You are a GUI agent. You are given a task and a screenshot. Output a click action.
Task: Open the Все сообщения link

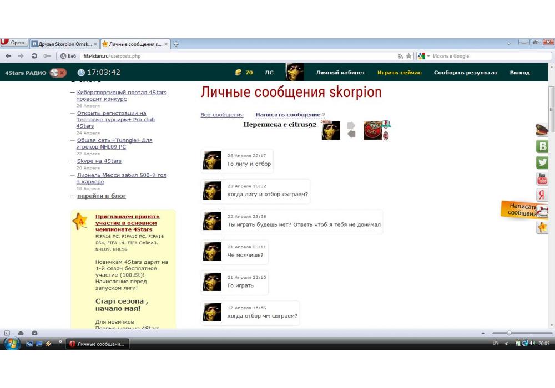(x=221, y=115)
